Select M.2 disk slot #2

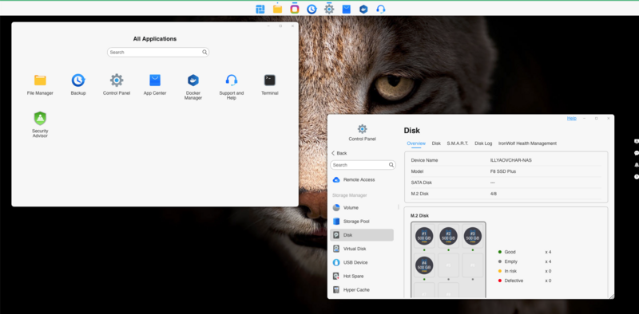pyautogui.click(x=448, y=236)
